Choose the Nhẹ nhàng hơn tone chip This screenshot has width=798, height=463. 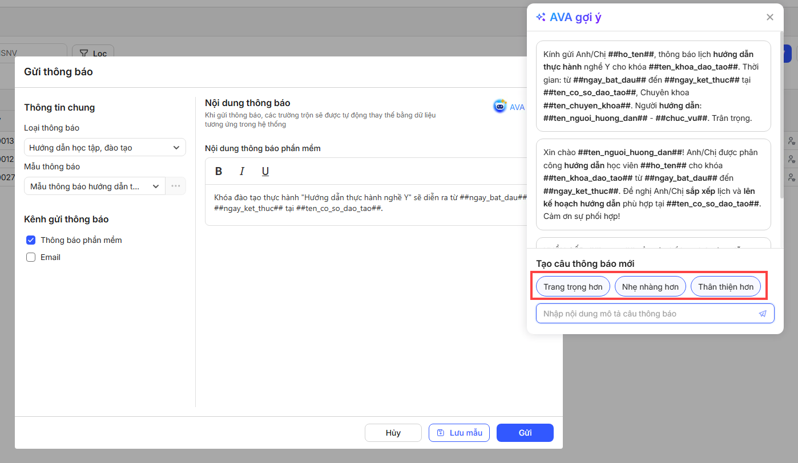point(650,287)
